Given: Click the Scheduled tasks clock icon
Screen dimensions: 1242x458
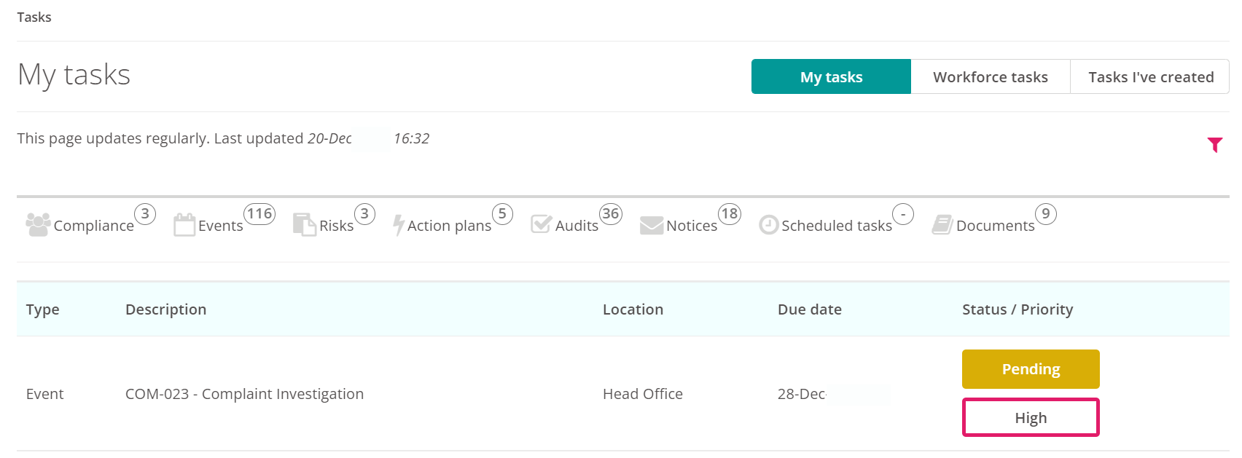Looking at the screenshot, I should pos(769,225).
